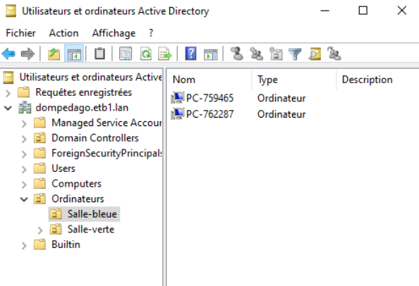The width and height of the screenshot is (419, 286).
Task: Expand Requêtes enregistrées node
Action: pyautogui.click(x=8, y=93)
